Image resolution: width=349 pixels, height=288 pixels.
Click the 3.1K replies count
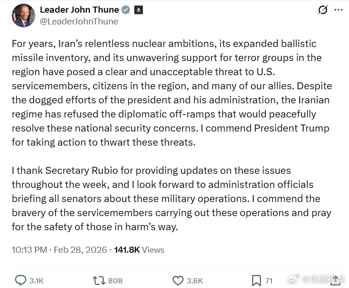tap(36, 281)
